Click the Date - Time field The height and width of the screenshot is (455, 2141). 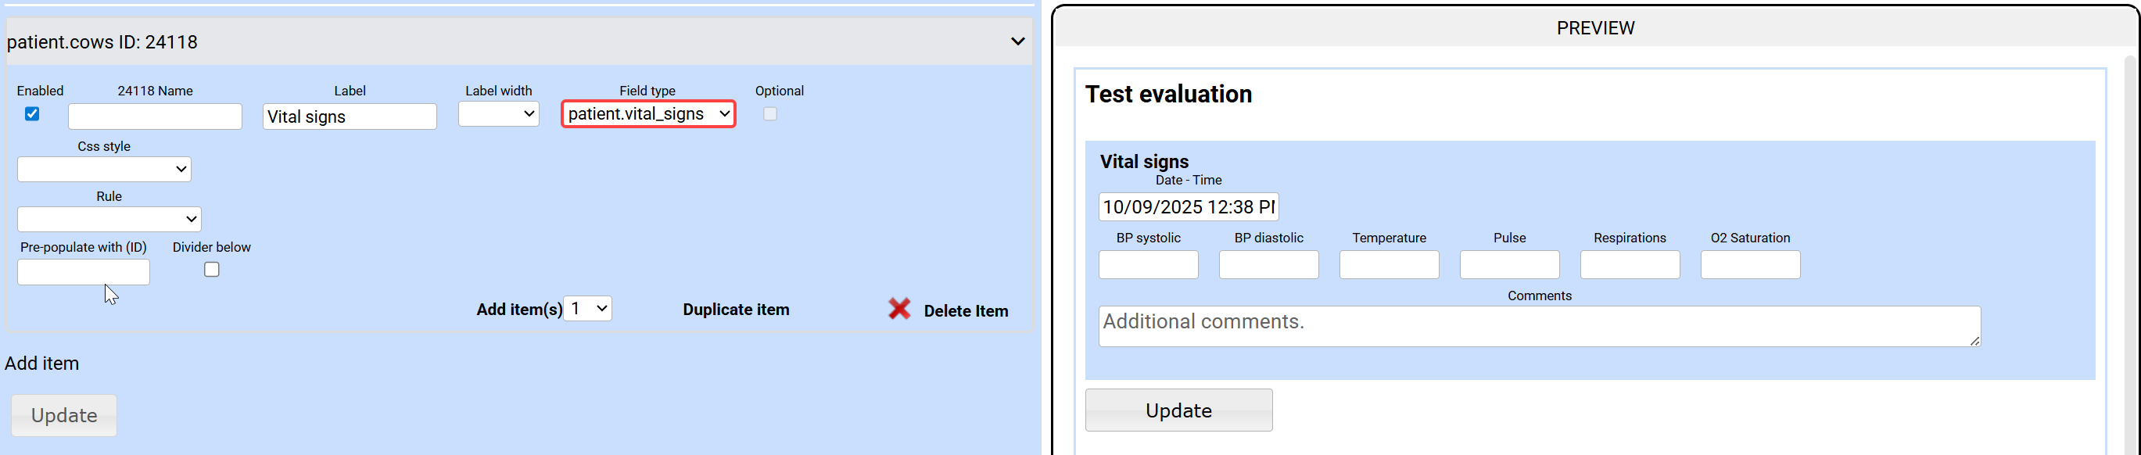[x=1188, y=206]
